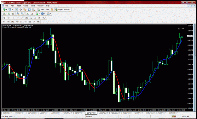Screen dimensions: 197x119
Task: Zoom in on the chart
Action: [18, 14]
